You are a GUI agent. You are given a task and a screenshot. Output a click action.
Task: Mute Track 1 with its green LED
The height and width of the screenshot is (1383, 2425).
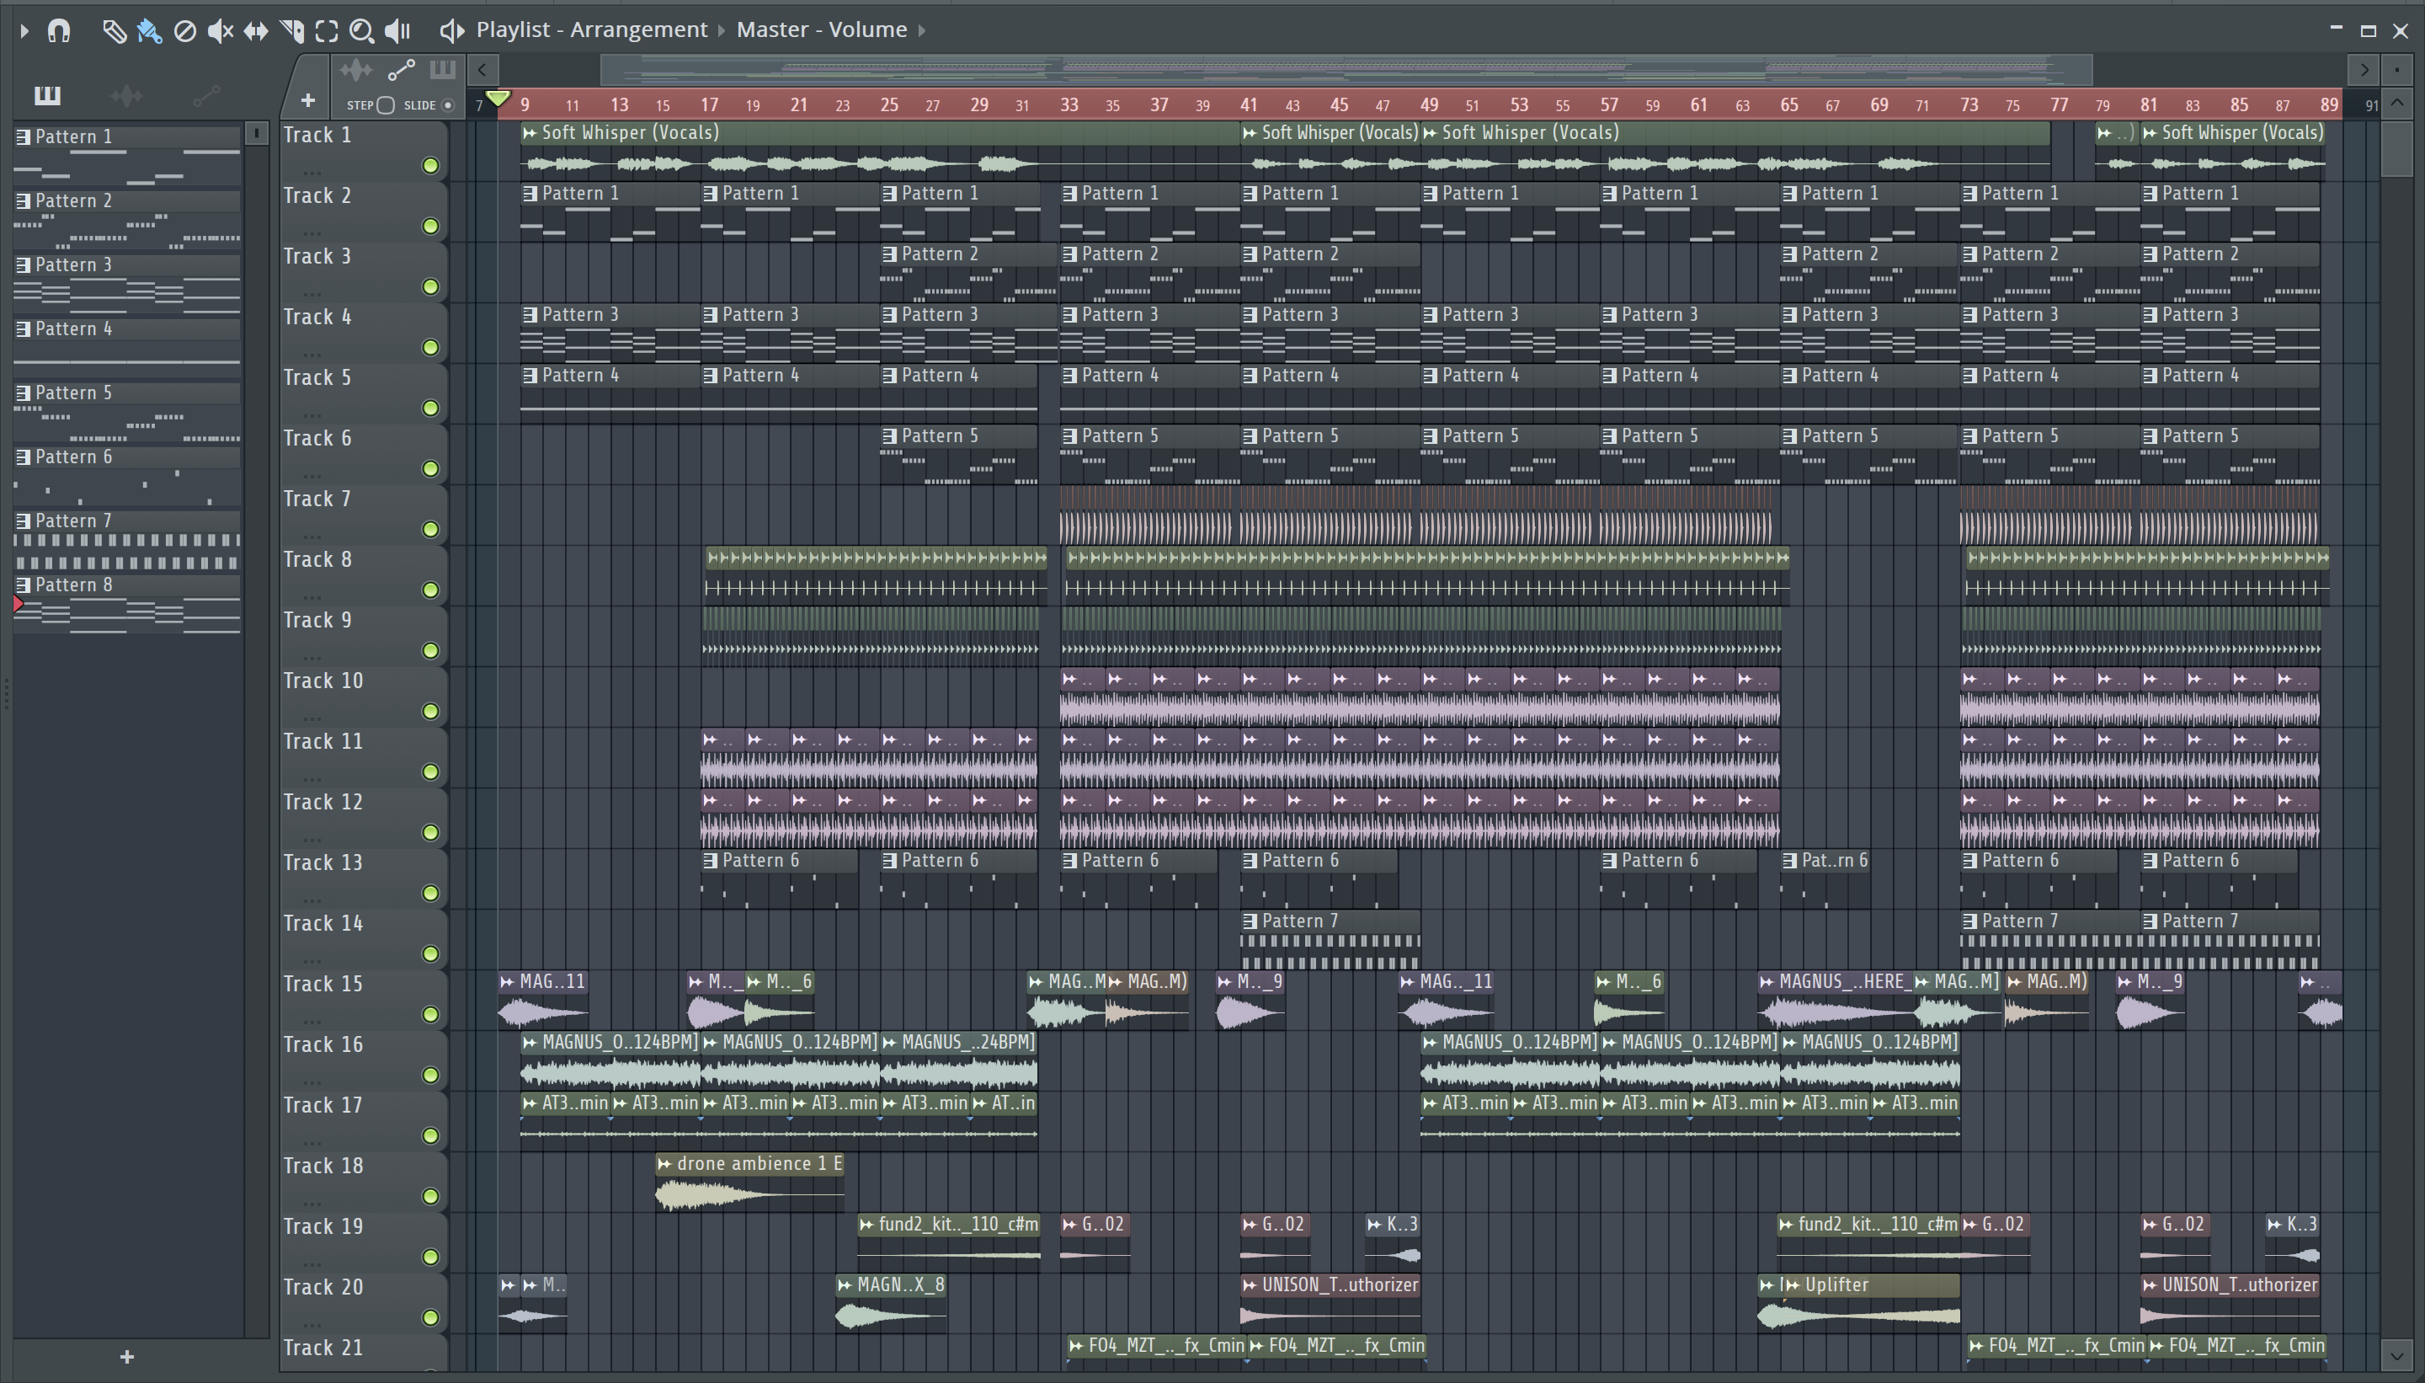coord(430,166)
